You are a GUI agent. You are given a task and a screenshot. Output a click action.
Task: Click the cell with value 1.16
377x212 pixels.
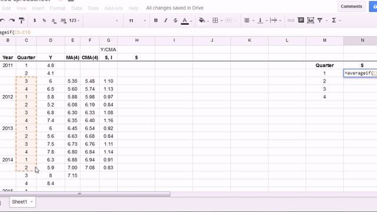click(108, 120)
